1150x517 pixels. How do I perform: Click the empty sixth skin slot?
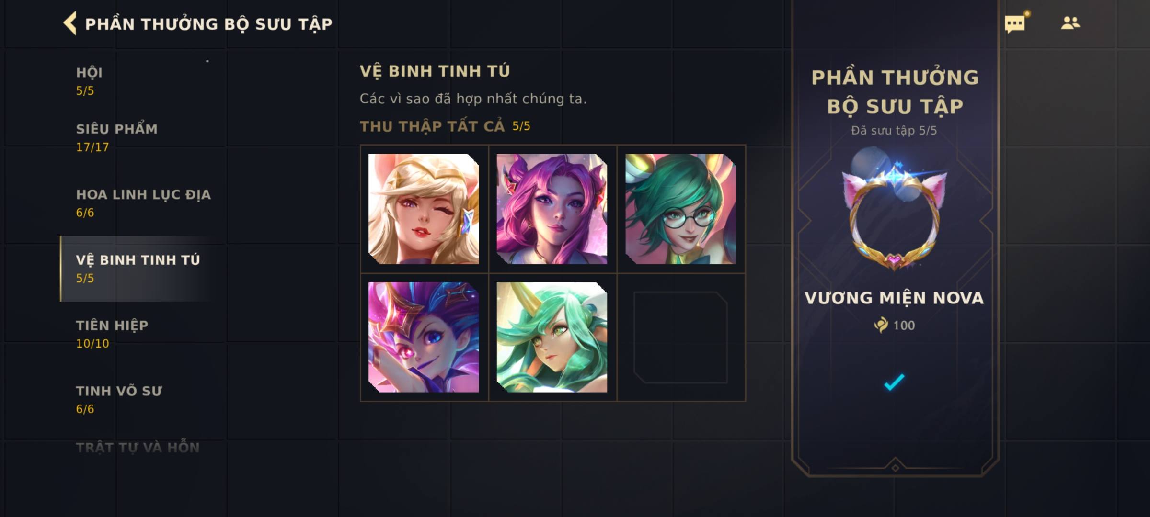pos(680,337)
